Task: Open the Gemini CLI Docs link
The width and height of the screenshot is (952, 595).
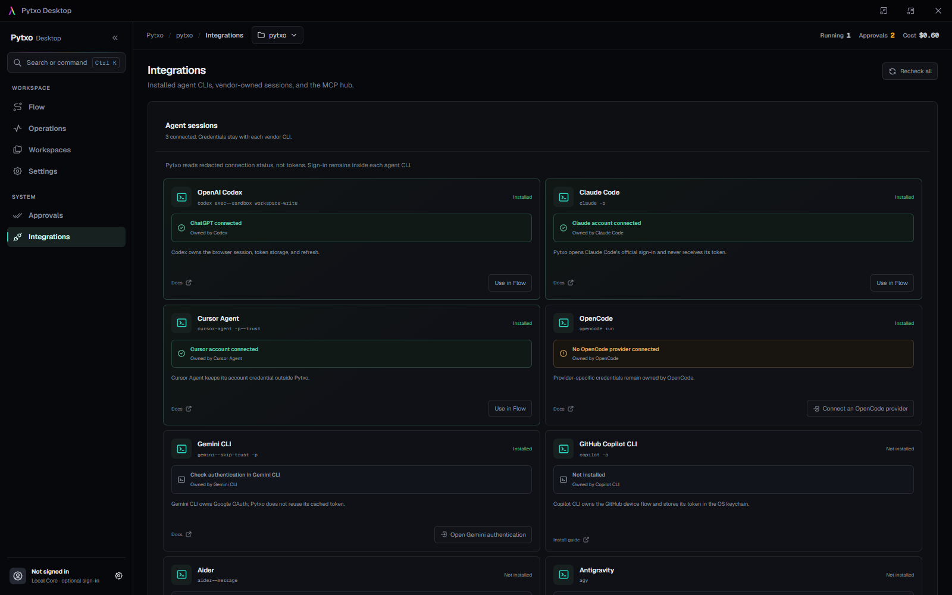Action: pyautogui.click(x=181, y=534)
